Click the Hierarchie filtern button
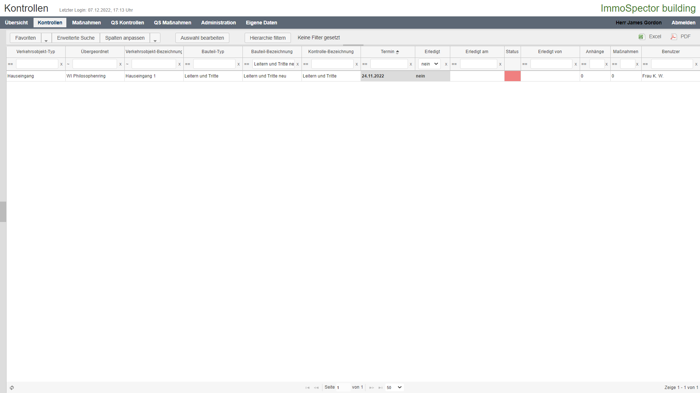 click(268, 38)
